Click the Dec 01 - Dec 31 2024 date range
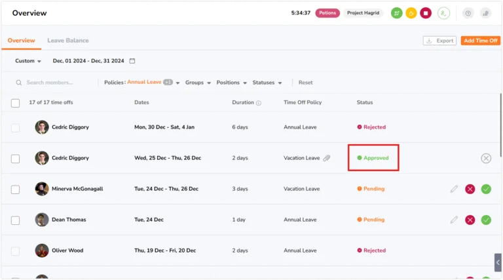Viewport: 503px width, 280px height. pos(88,61)
